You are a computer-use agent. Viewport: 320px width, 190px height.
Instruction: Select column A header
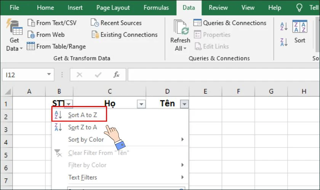pos(29,92)
